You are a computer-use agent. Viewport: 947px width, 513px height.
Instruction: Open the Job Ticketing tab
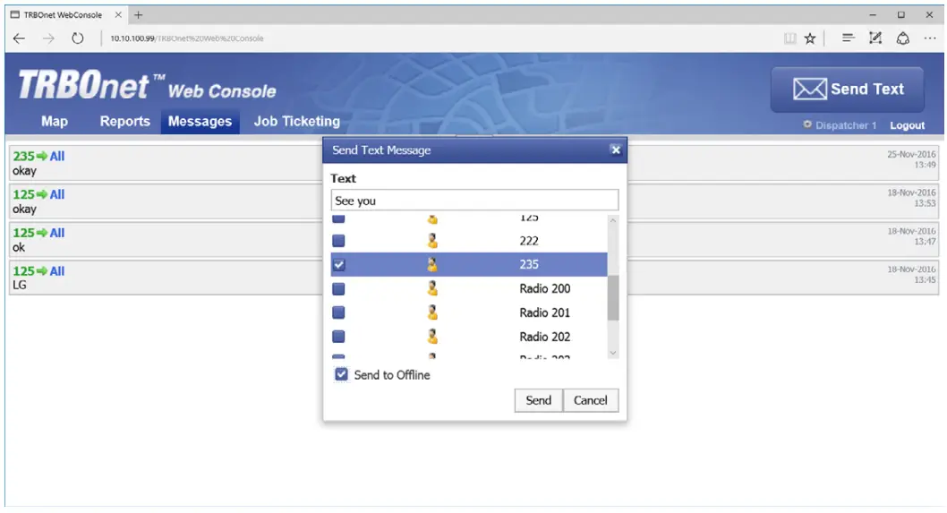point(296,122)
